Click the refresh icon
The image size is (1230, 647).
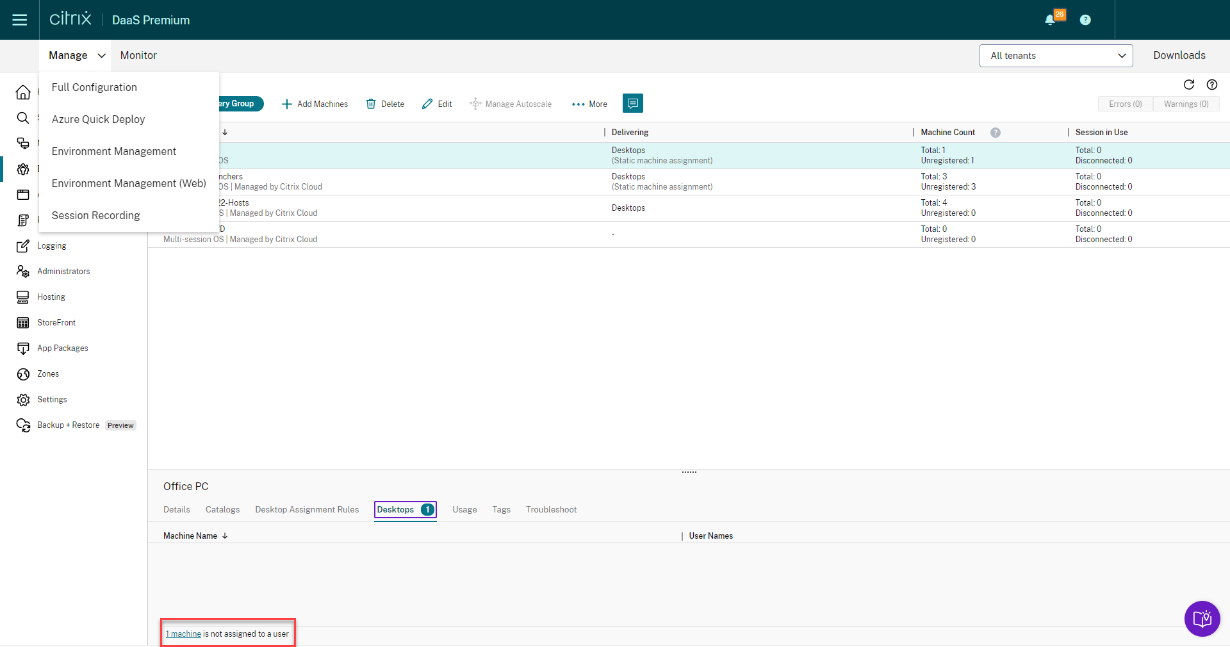point(1188,85)
